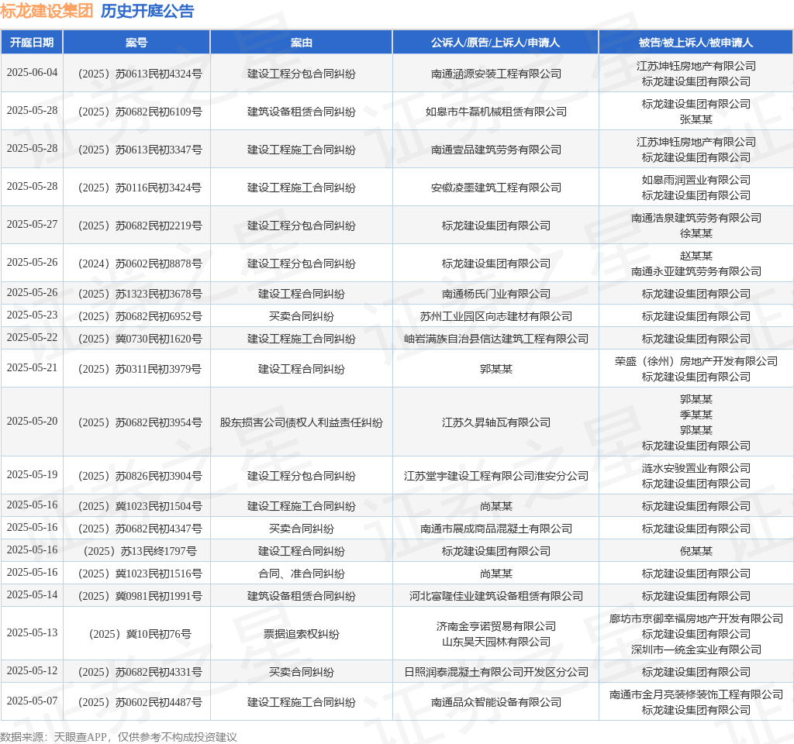The width and height of the screenshot is (794, 744).
Task: Select the 案由 column header
Action: (302, 43)
